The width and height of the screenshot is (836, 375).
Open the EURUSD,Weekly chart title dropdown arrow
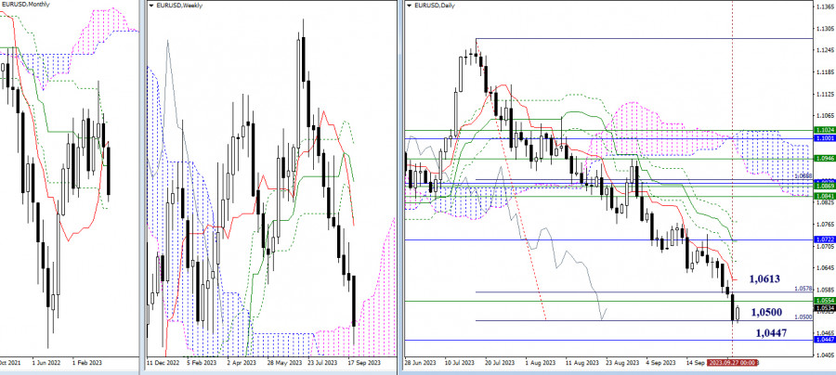click(150, 6)
